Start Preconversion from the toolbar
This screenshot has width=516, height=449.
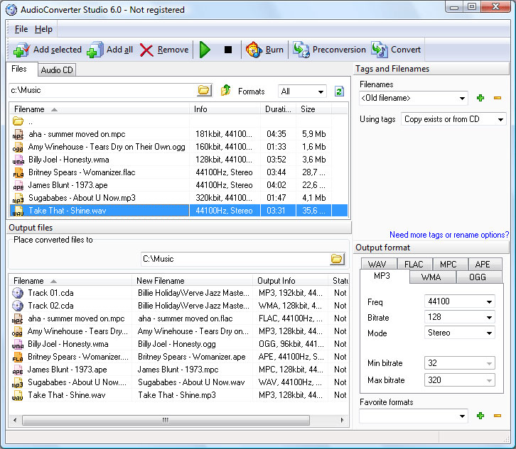(302, 50)
